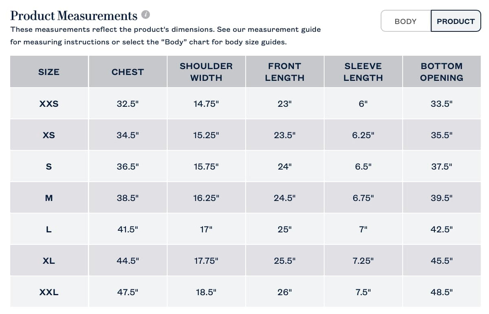Select the Bottom Opening column header
The image size is (489, 314).
tap(442, 72)
